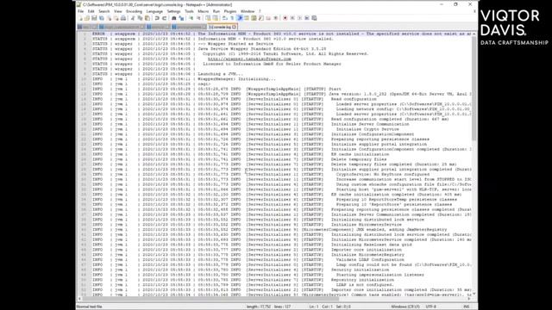Toggle file Monitoring (tail -f) icon
The height and width of the screenshot is (310, 552).
276,18
